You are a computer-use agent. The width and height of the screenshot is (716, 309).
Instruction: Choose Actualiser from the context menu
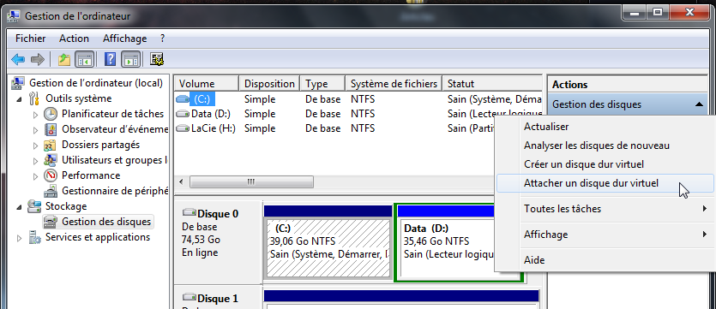click(605, 126)
